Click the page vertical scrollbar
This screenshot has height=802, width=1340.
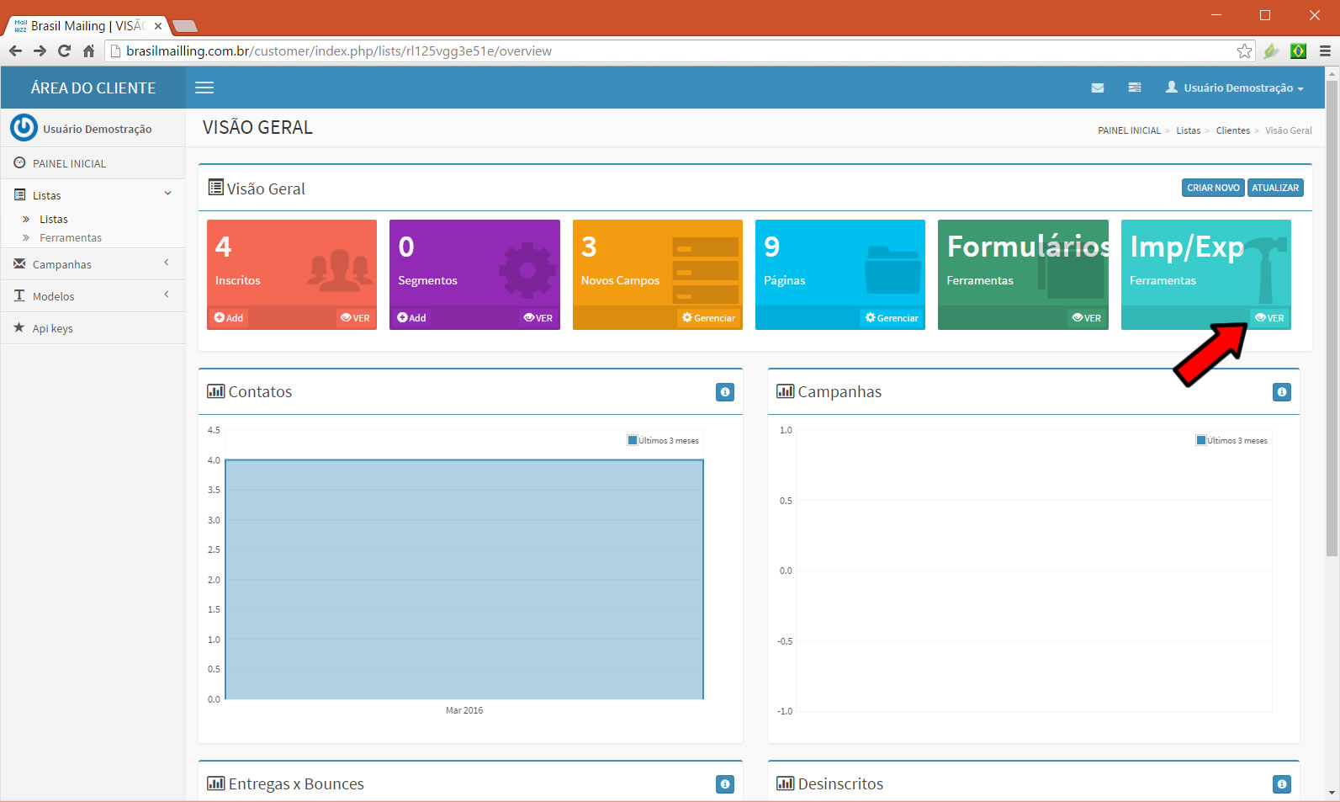point(1332,318)
